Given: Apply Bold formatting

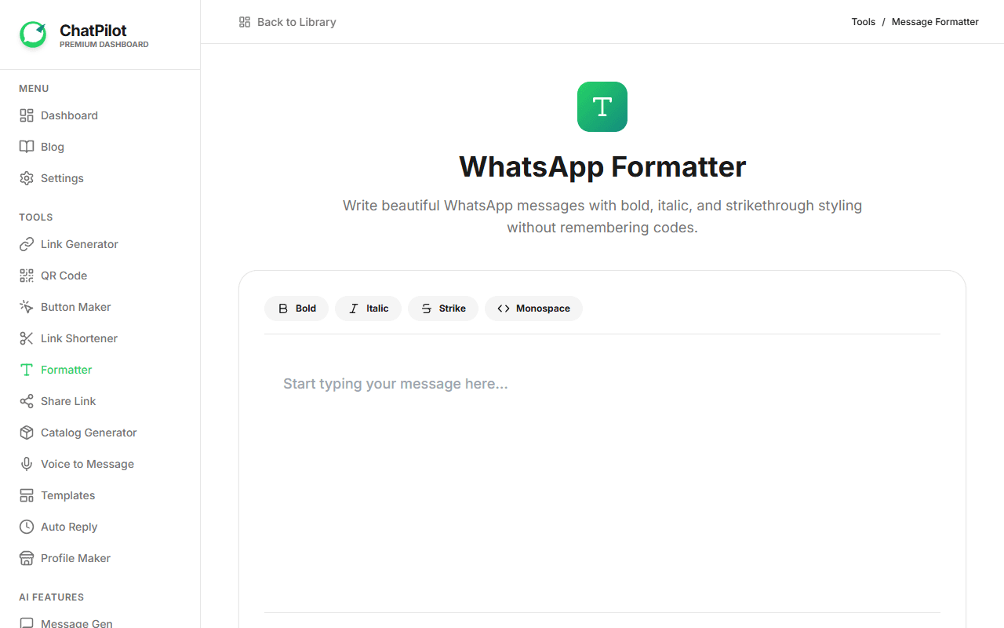Looking at the screenshot, I should pyautogui.click(x=296, y=309).
